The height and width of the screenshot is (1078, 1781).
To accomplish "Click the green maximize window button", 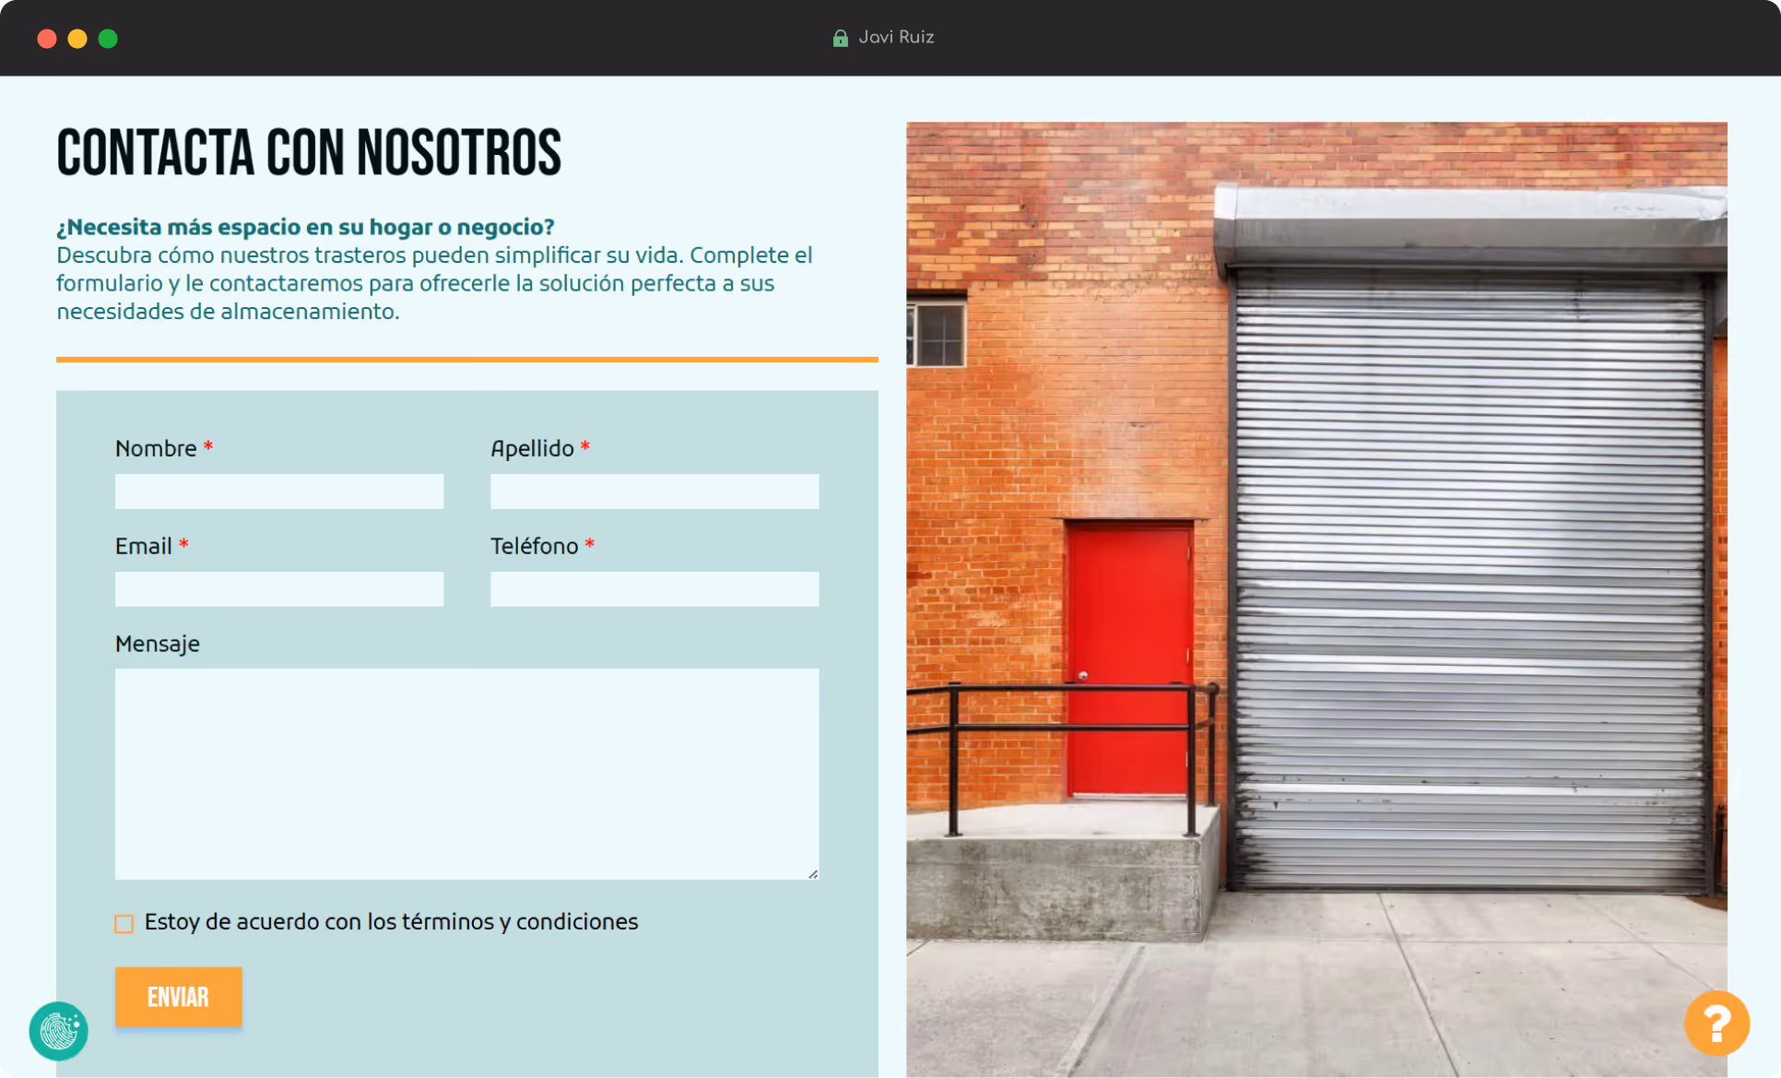I will (108, 38).
